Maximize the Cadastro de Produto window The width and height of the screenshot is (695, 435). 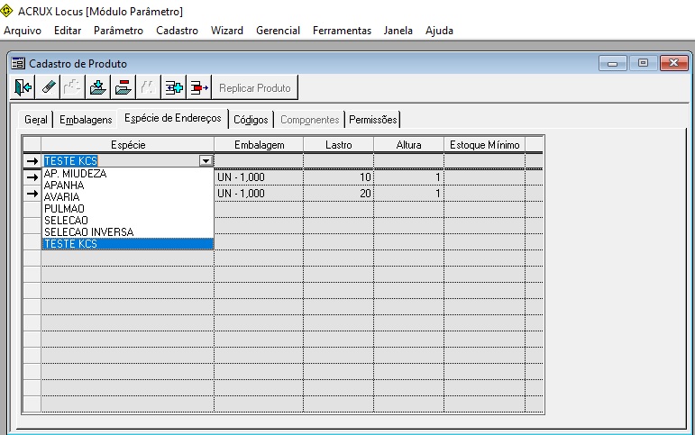coord(643,63)
